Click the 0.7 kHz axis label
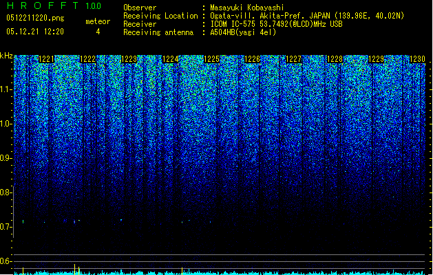 coord(6,227)
